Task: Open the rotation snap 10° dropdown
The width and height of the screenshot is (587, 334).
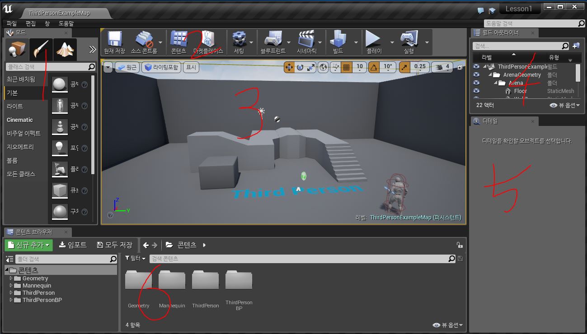Action: pyautogui.click(x=388, y=67)
